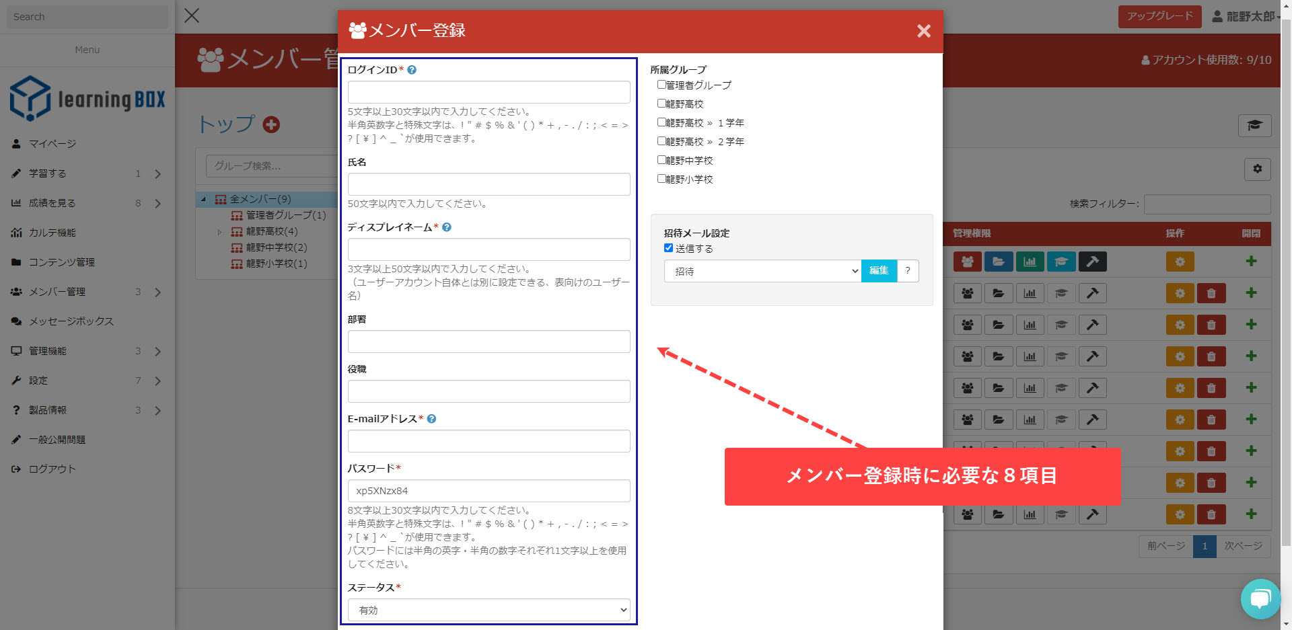Viewport: 1292px width, 630px height.
Task: Close the メンバー登録 dialog
Action: coord(923,31)
